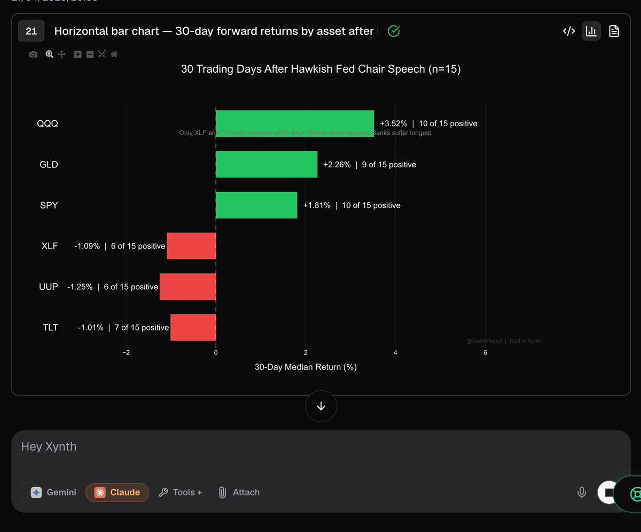Autoscale the chart axes icon
This screenshot has height=532, width=641.
pos(101,54)
